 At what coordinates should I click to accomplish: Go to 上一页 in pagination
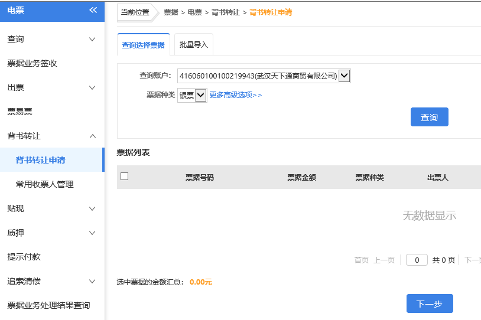(383, 260)
